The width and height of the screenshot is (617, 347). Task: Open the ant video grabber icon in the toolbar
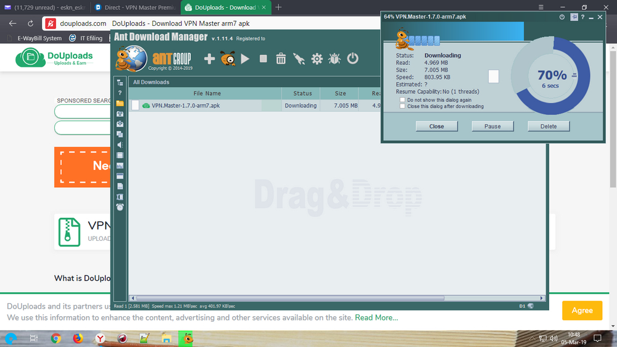[x=228, y=58]
